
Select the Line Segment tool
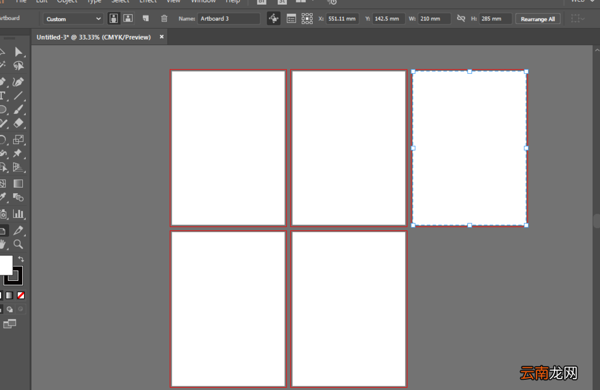tap(18, 95)
